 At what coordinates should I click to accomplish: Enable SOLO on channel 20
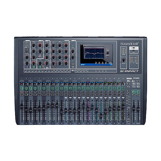coord(106,94)
